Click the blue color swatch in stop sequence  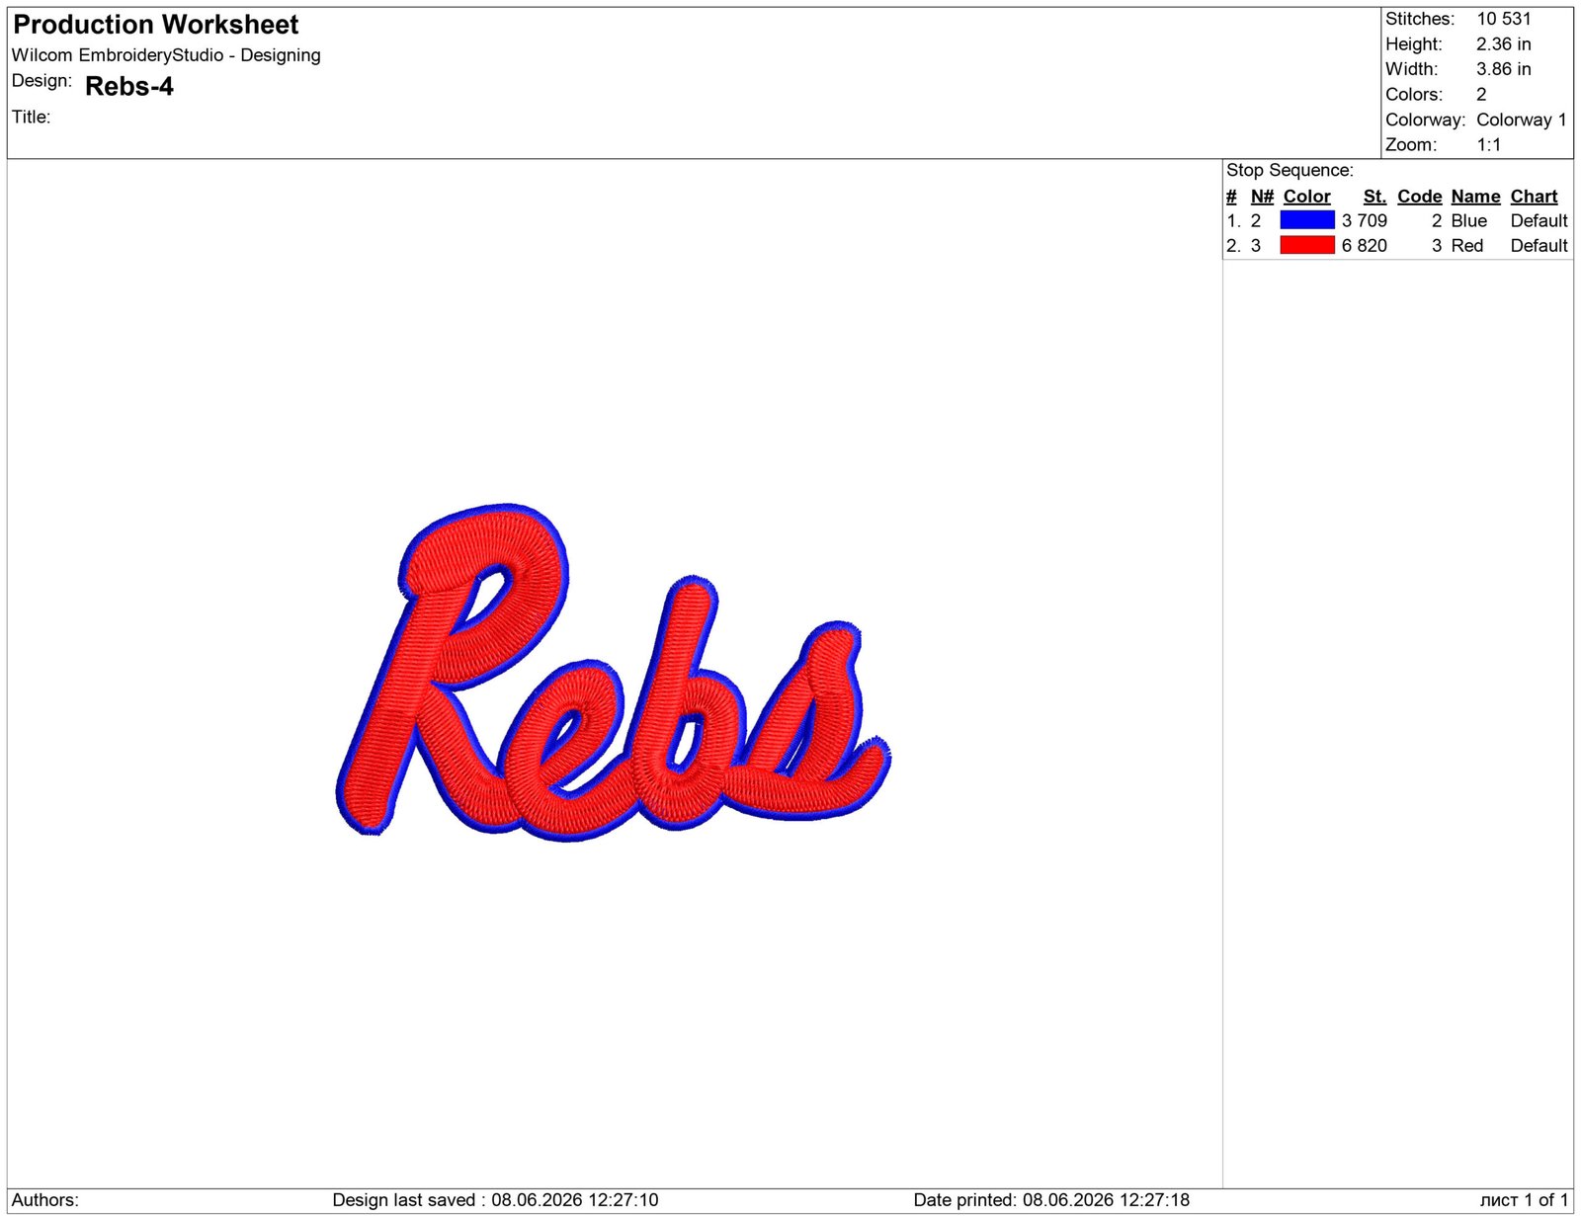[1306, 220]
